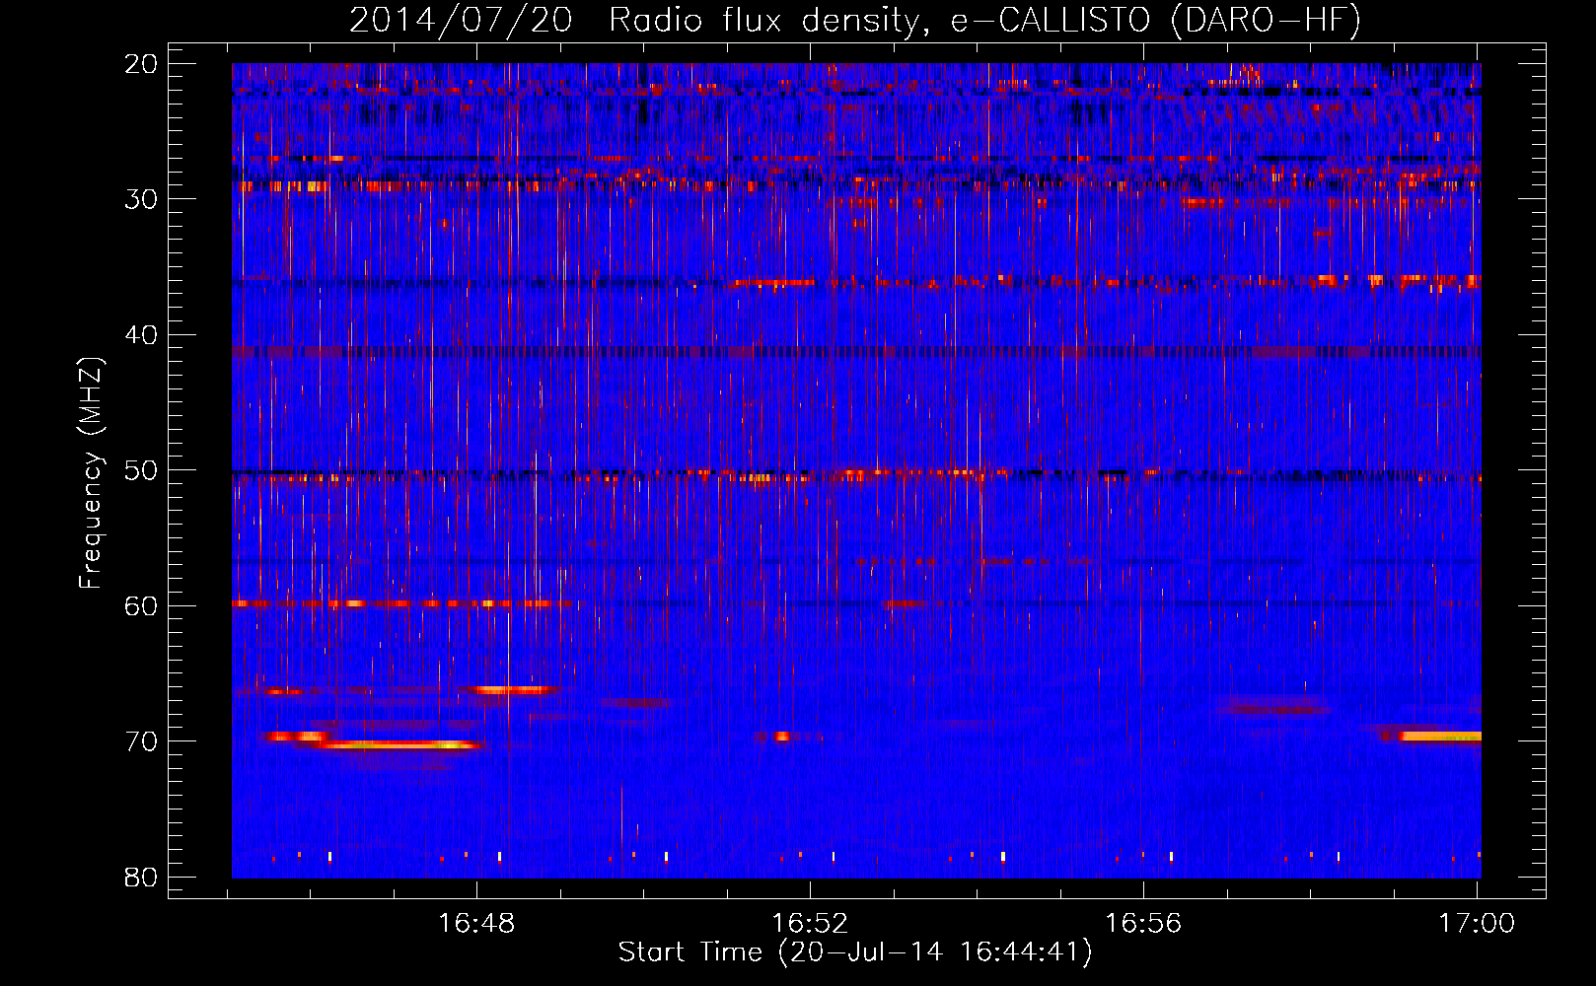1596x986 pixels.
Task: Click the "Frequency (MHZ)" axis label
Action: 91,473
